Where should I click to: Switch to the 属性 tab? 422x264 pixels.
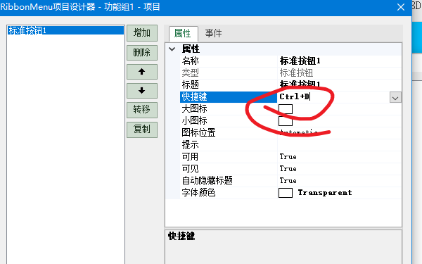pos(183,33)
